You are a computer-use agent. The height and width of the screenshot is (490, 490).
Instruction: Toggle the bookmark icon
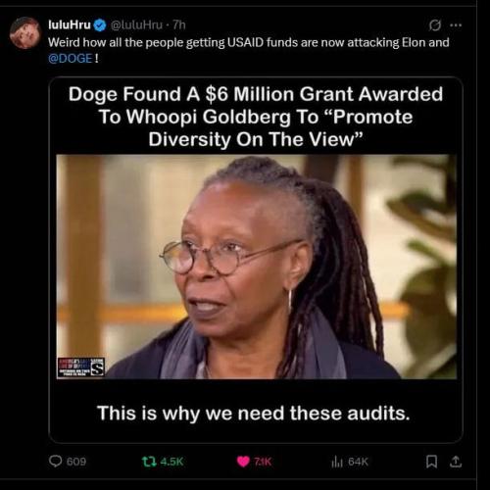coord(431,462)
